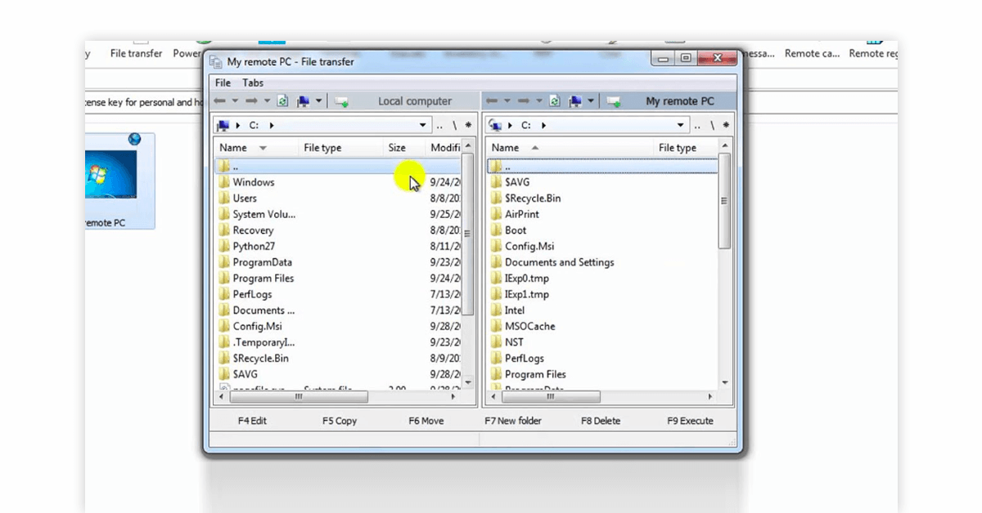Open the Local computer drive selection dropdown arrow
Screen dimensions: 982x513
[318, 101]
